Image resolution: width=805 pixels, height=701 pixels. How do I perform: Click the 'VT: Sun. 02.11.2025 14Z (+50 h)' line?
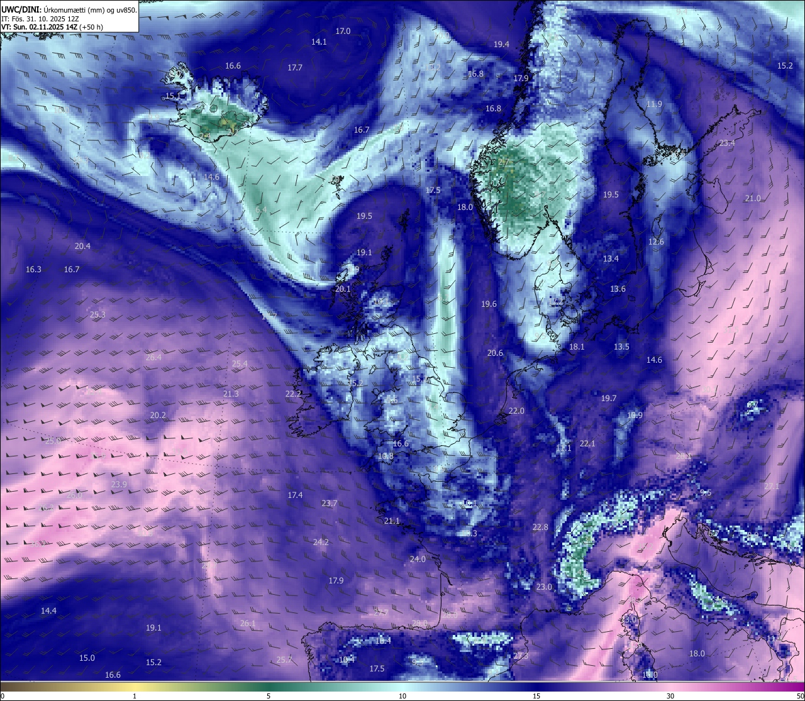tap(52, 27)
